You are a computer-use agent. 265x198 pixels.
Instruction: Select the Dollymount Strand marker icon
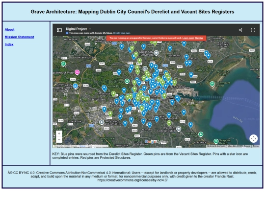[212, 84]
